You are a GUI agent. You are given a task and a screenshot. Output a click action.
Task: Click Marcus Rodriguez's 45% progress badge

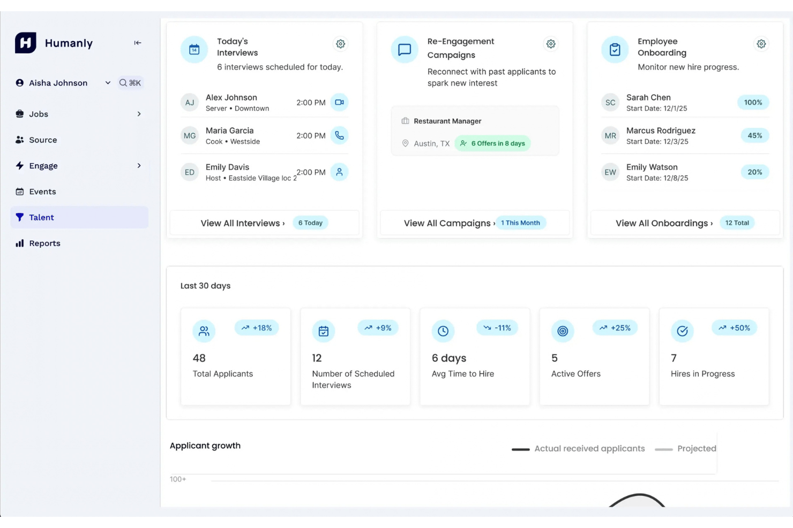[754, 135]
